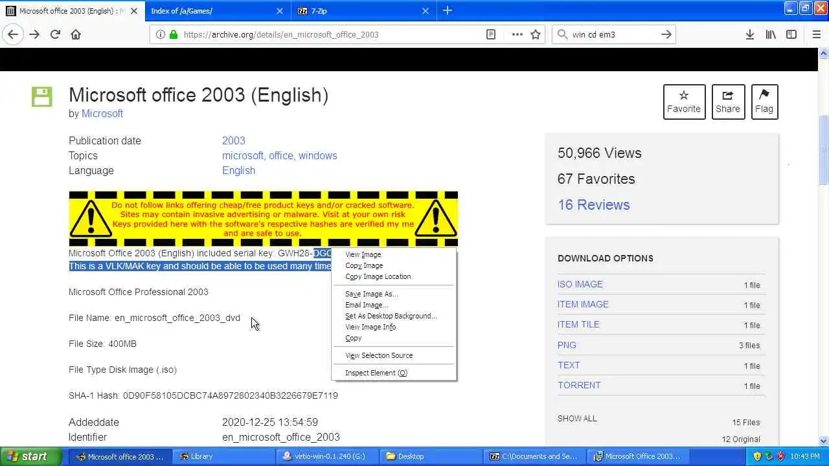829x466 pixels.
Task: Submit search with arrow in search box
Action: (x=666, y=34)
